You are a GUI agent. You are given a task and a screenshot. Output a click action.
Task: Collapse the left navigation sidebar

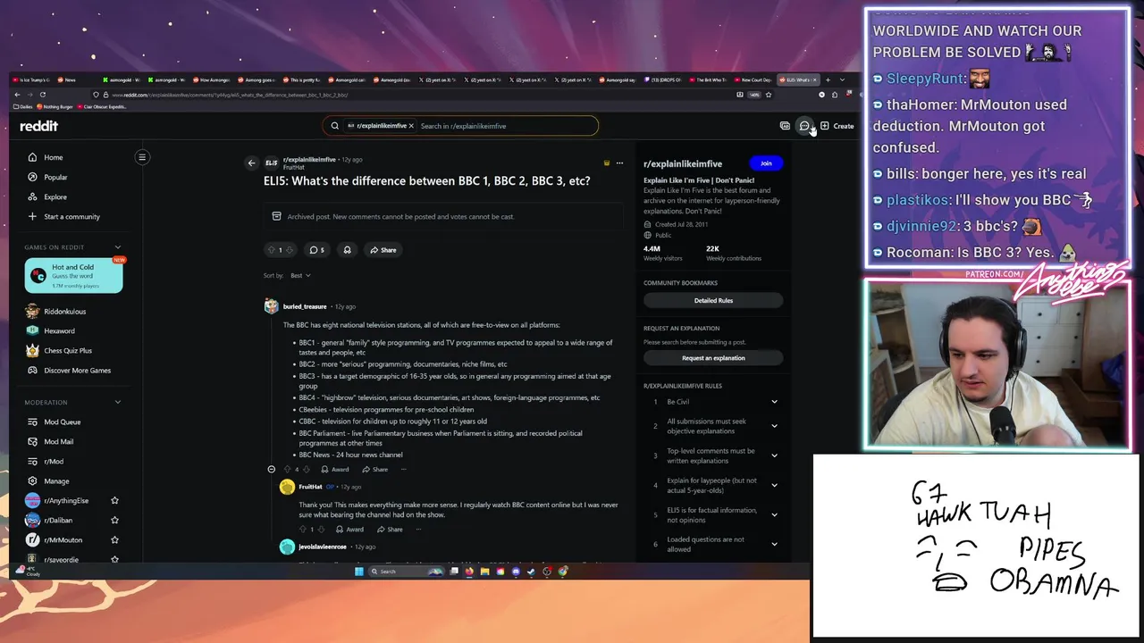(x=141, y=157)
